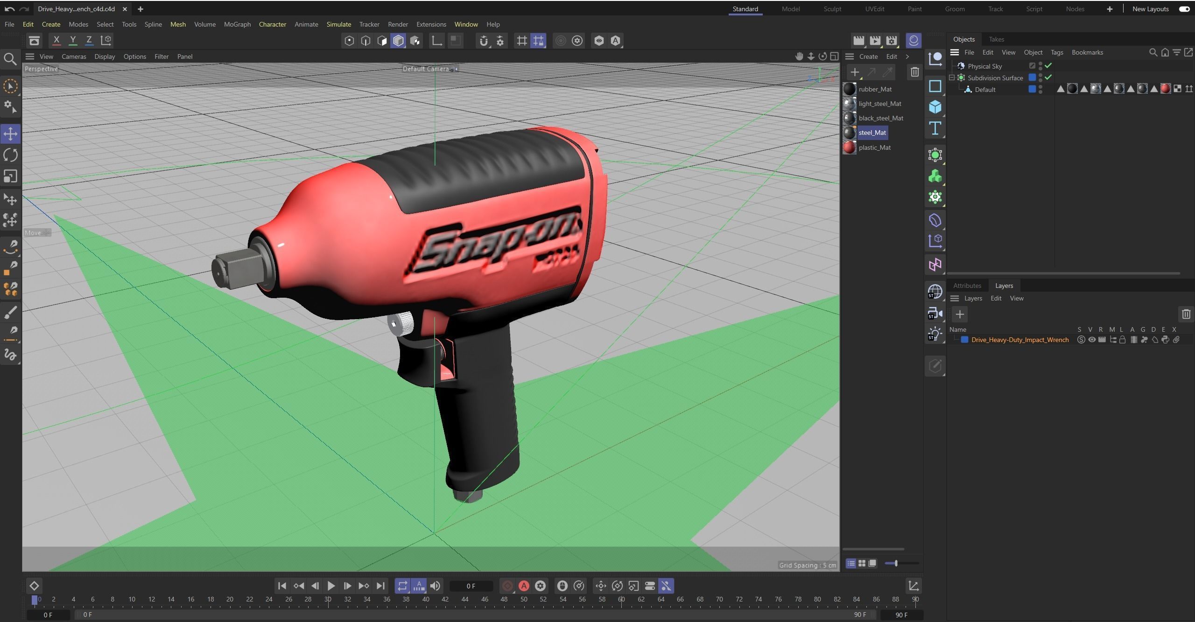Create a Cube primitive object
Viewport: 1195px width, 622px height.
pos(935,107)
